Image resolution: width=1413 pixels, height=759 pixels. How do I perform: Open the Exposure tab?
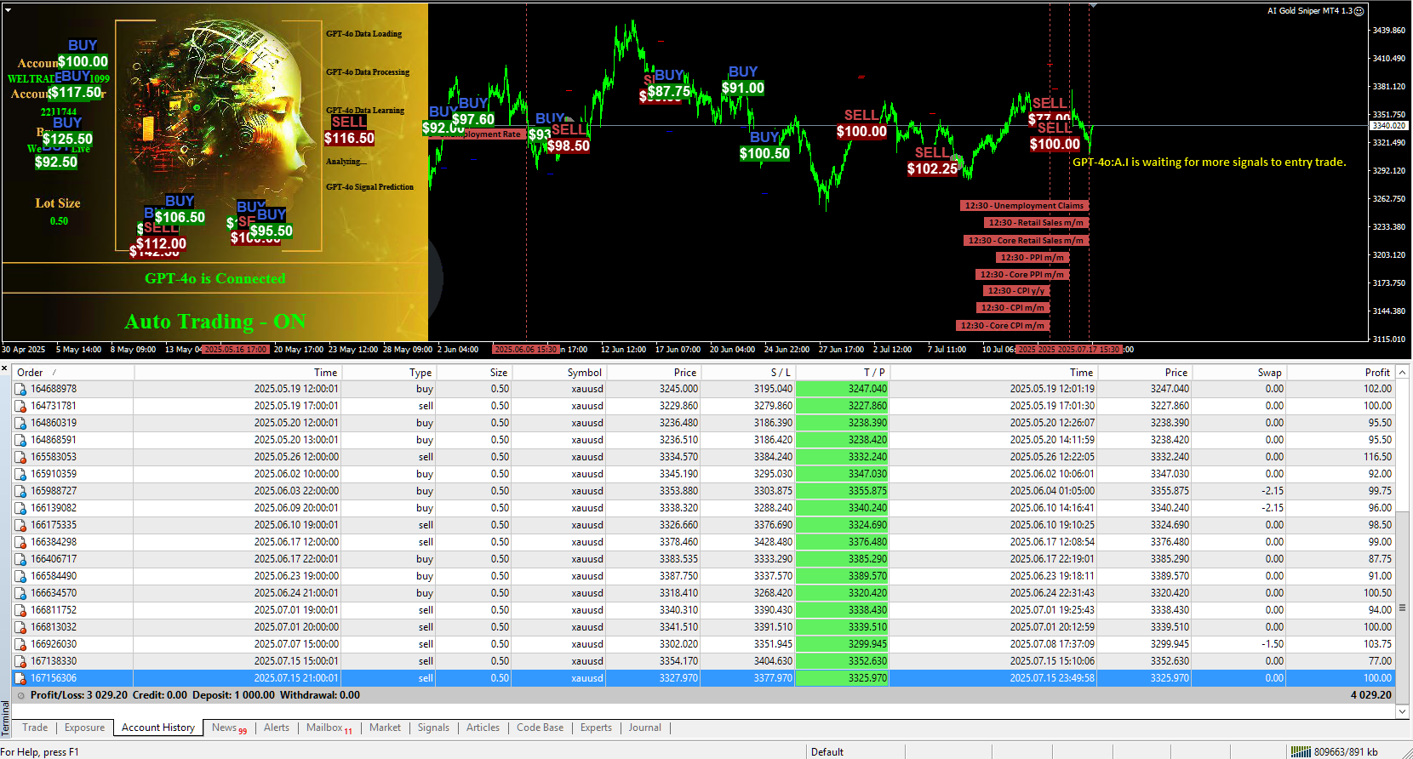pyautogui.click(x=85, y=728)
